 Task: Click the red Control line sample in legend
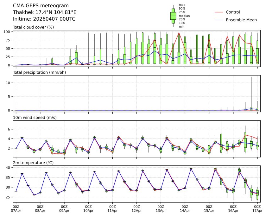(x=219, y=12)
